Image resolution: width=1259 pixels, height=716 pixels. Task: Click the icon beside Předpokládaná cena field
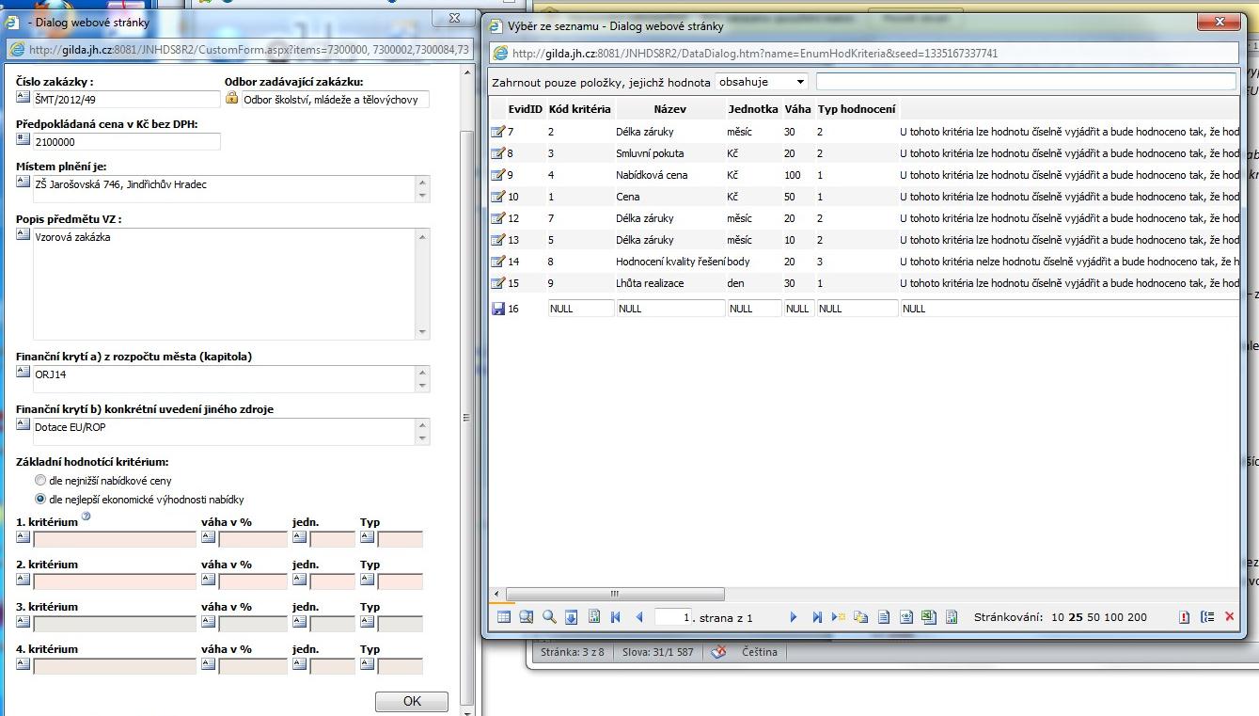click(x=24, y=139)
